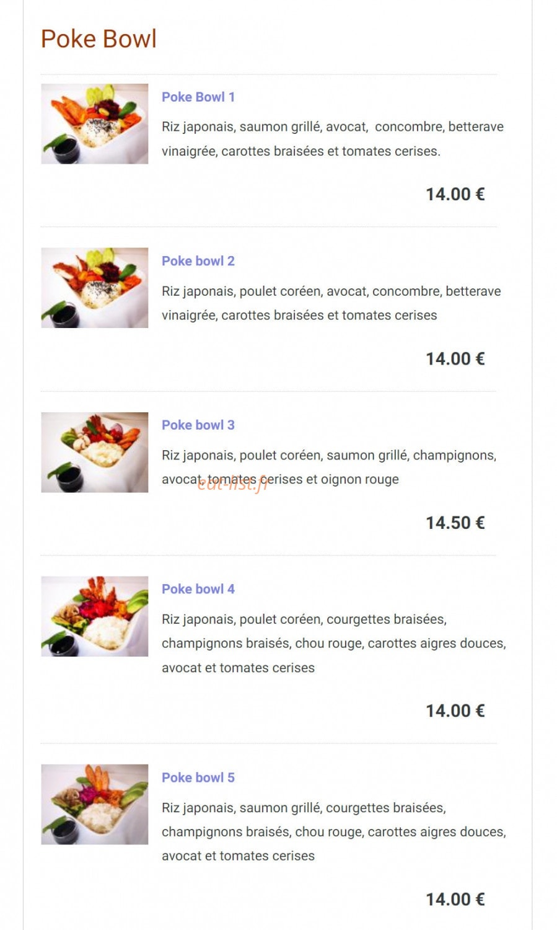This screenshot has width=557, height=930.
Task: Click the Poke bowl 5 title link
Action: [x=198, y=777]
